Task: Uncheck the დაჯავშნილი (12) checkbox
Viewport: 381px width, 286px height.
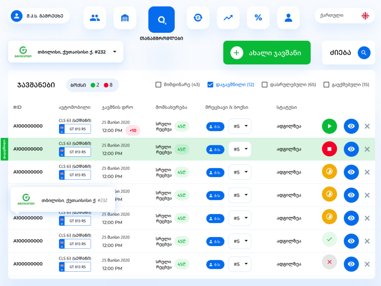Action: [210, 85]
